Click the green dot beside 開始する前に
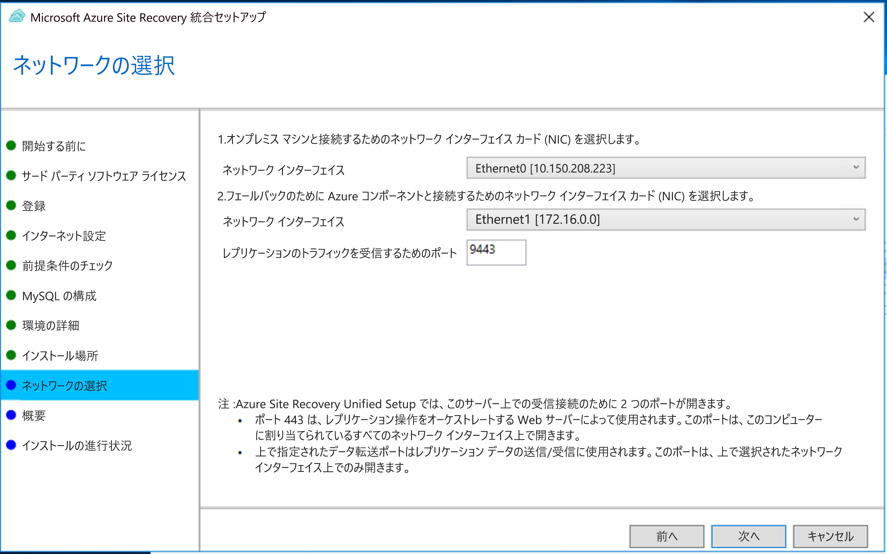This screenshot has height=554, width=887. 11,145
